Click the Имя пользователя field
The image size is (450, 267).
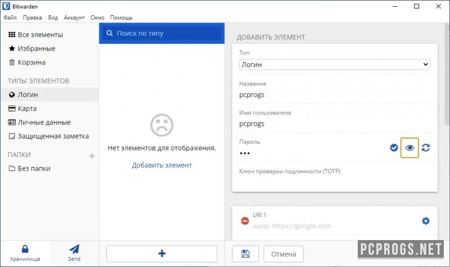pyautogui.click(x=335, y=124)
